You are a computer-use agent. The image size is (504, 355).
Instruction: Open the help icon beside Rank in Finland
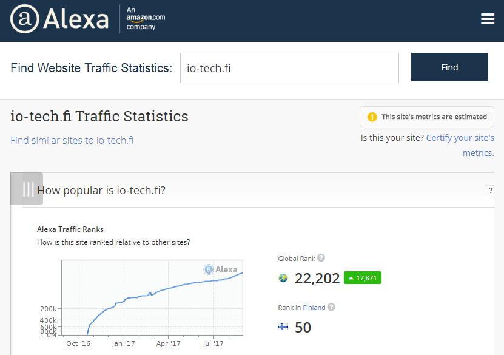pyautogui.click(x=331, y=307)
